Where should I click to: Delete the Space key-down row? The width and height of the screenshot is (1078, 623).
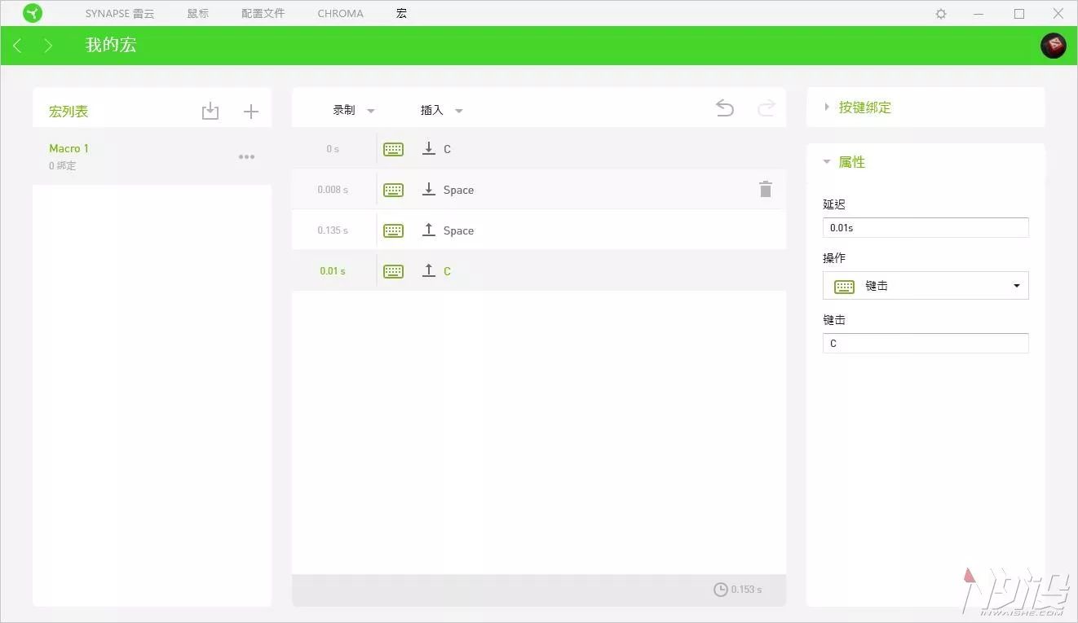tap(766, 189)
